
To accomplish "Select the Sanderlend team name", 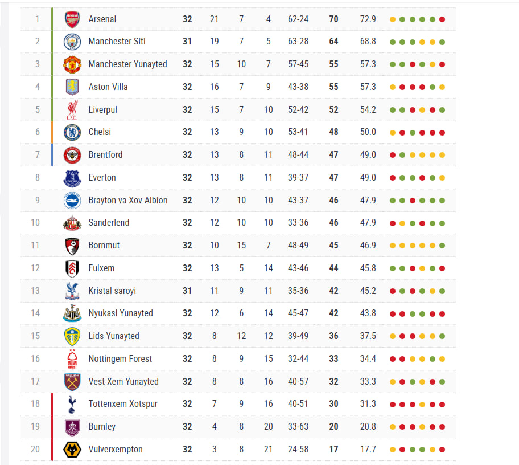I will tap(109, 223).
